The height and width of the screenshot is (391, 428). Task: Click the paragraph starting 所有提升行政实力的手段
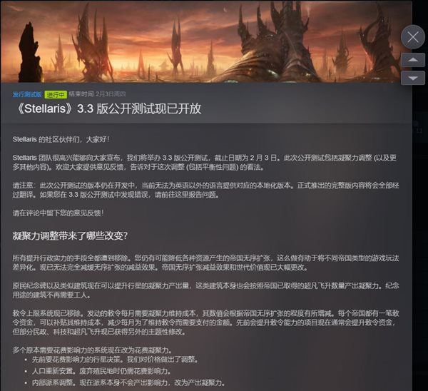205,263
